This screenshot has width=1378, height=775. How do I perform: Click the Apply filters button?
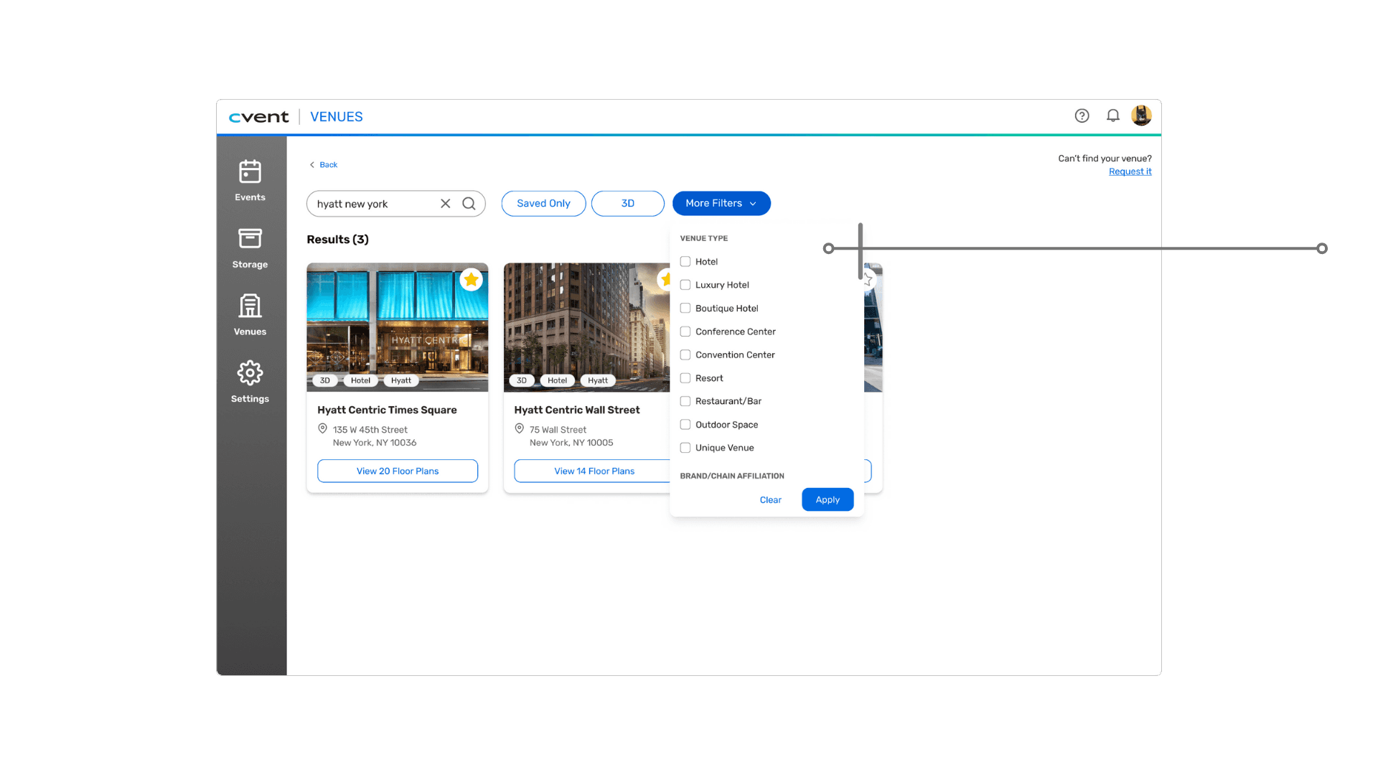(x=828, y=499)
